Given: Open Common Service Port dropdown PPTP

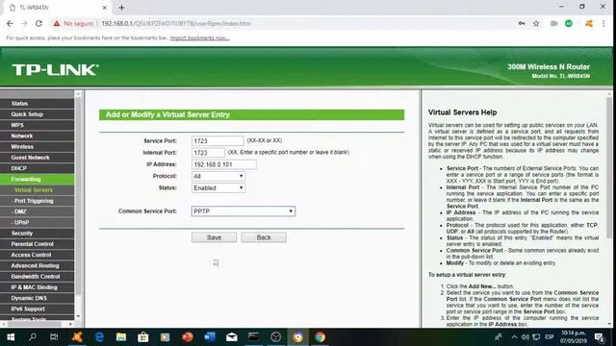Looking at the screenshot, I should point(244,211).
